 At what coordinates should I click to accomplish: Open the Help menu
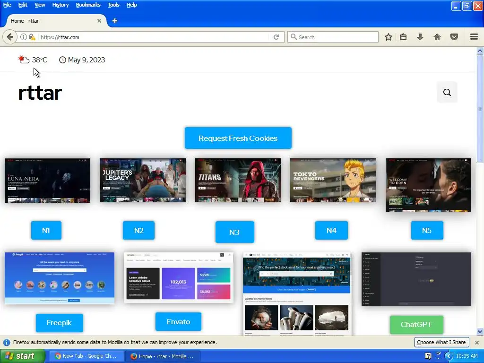coord(131,5)
